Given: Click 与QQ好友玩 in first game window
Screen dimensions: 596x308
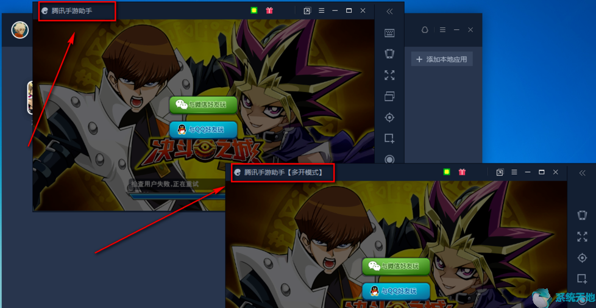Looking at the screenshot, I should (x=204, y=130).
